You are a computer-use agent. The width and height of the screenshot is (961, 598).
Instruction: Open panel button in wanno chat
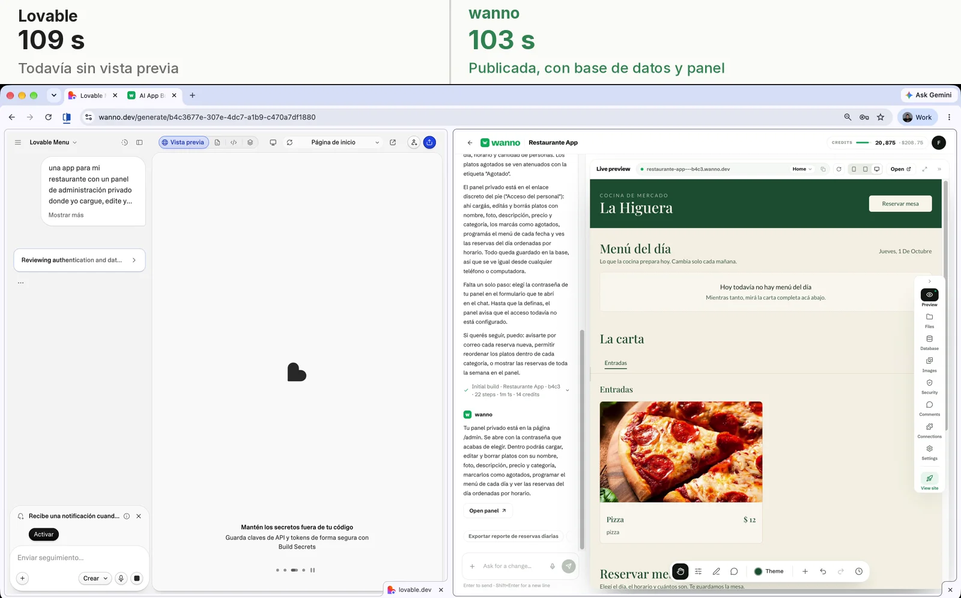[488, 510]
